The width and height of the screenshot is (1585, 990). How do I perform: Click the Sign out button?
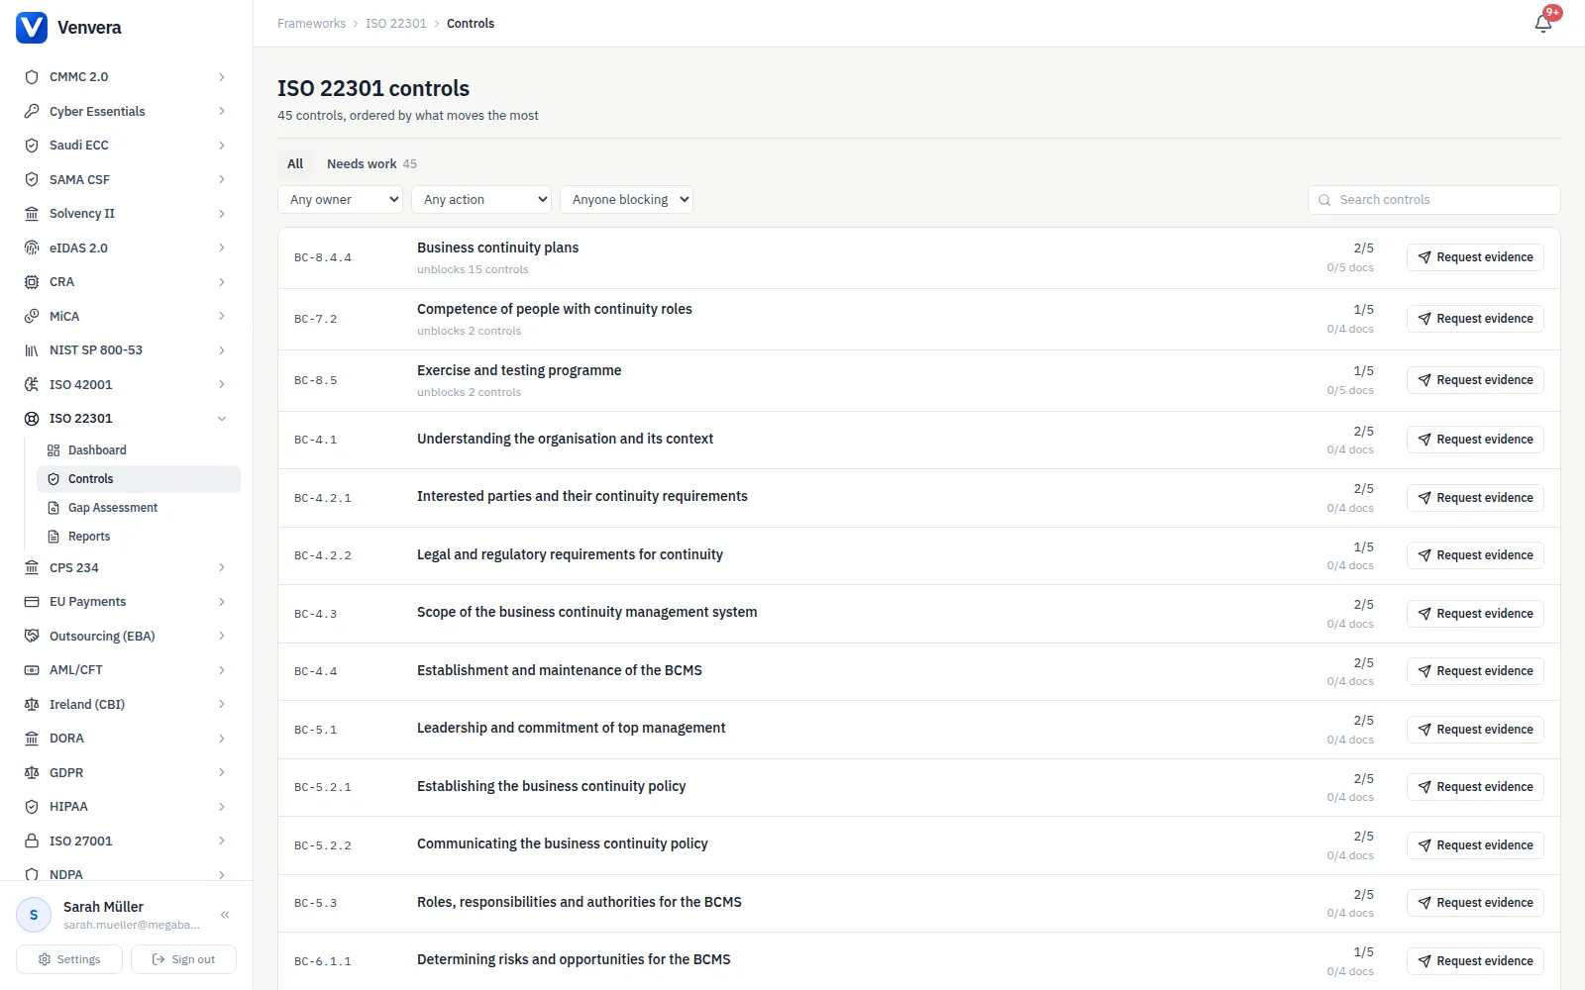(x=183, y=959)
